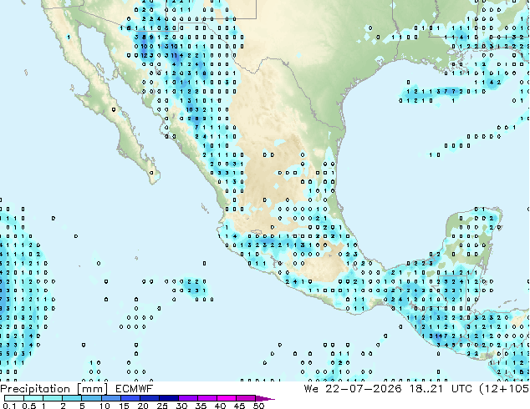Screen dimensions: 530x409
Task: Click the 'Precipitation' title text
Action: tap(35, 389)
